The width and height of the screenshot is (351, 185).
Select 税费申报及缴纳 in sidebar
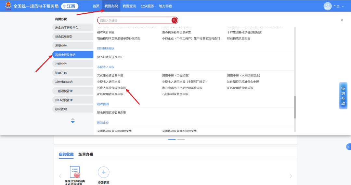coord(73,55)
